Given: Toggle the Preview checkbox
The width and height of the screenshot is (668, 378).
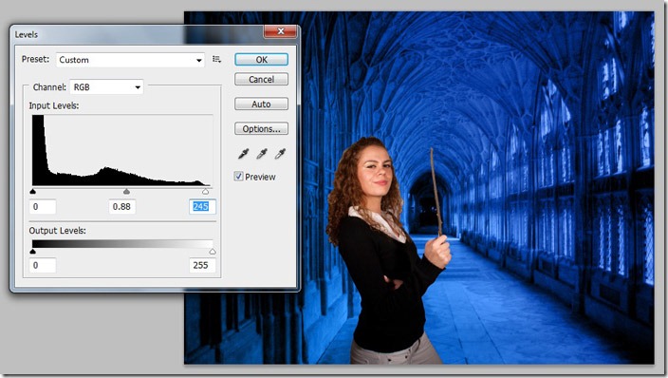Looking at the screenshot, I should 238,177.
